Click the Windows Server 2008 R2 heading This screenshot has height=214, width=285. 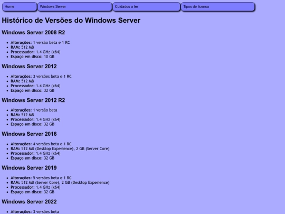pos(33,32)
